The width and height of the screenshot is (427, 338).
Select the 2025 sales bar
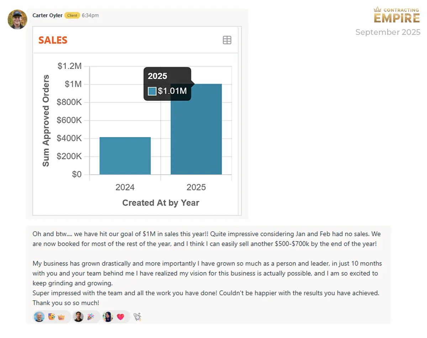coord(196,129)
